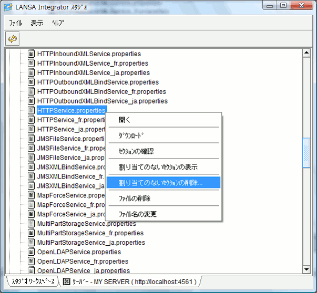Choose 割り当てのないｾｸｼｮﾝの削除... in context menu
317x293 pixels.
click(x=163, y=183)
